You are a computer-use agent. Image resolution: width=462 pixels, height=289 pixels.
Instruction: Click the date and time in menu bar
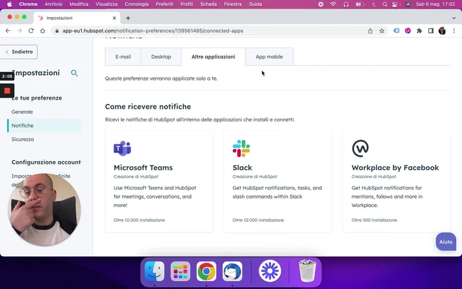pos(436,5)
